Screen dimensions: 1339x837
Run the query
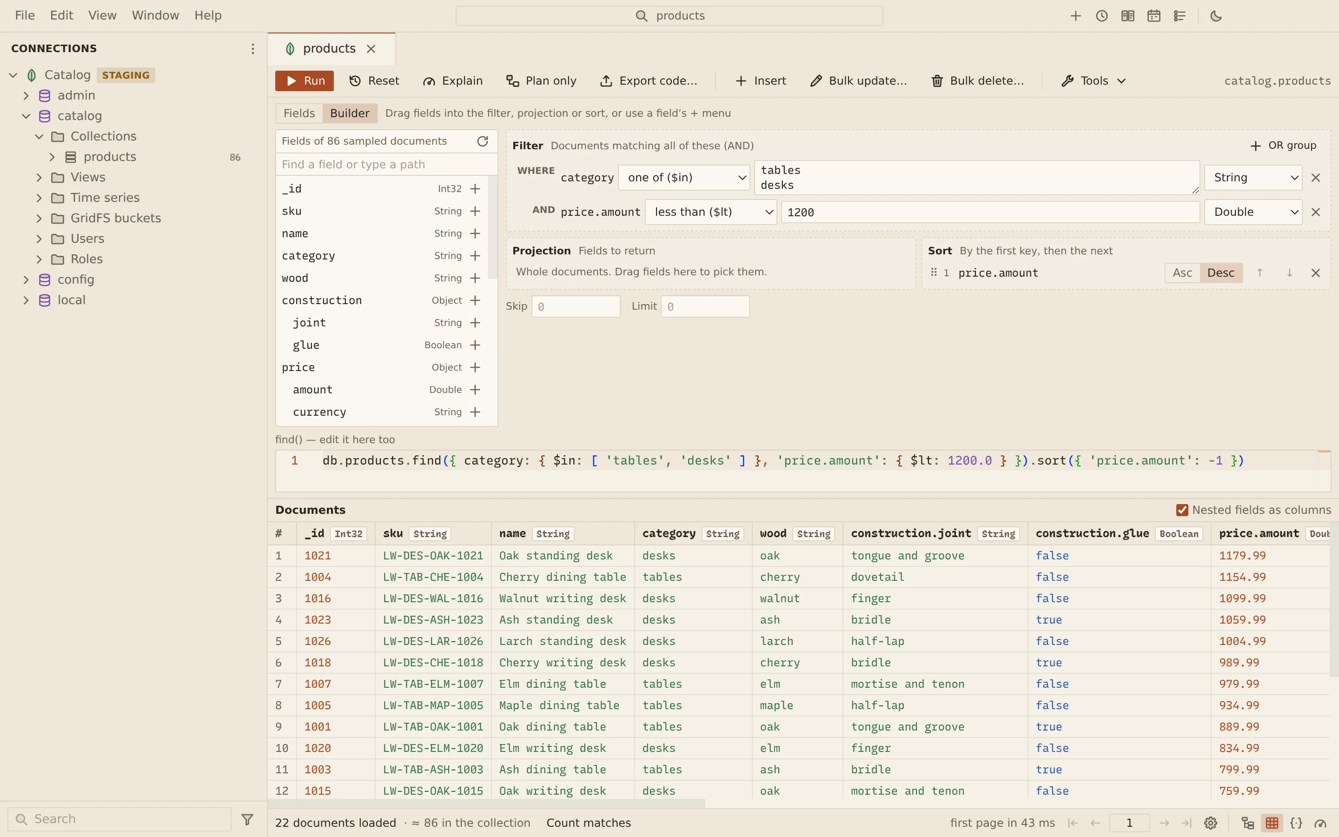(305, 81)
